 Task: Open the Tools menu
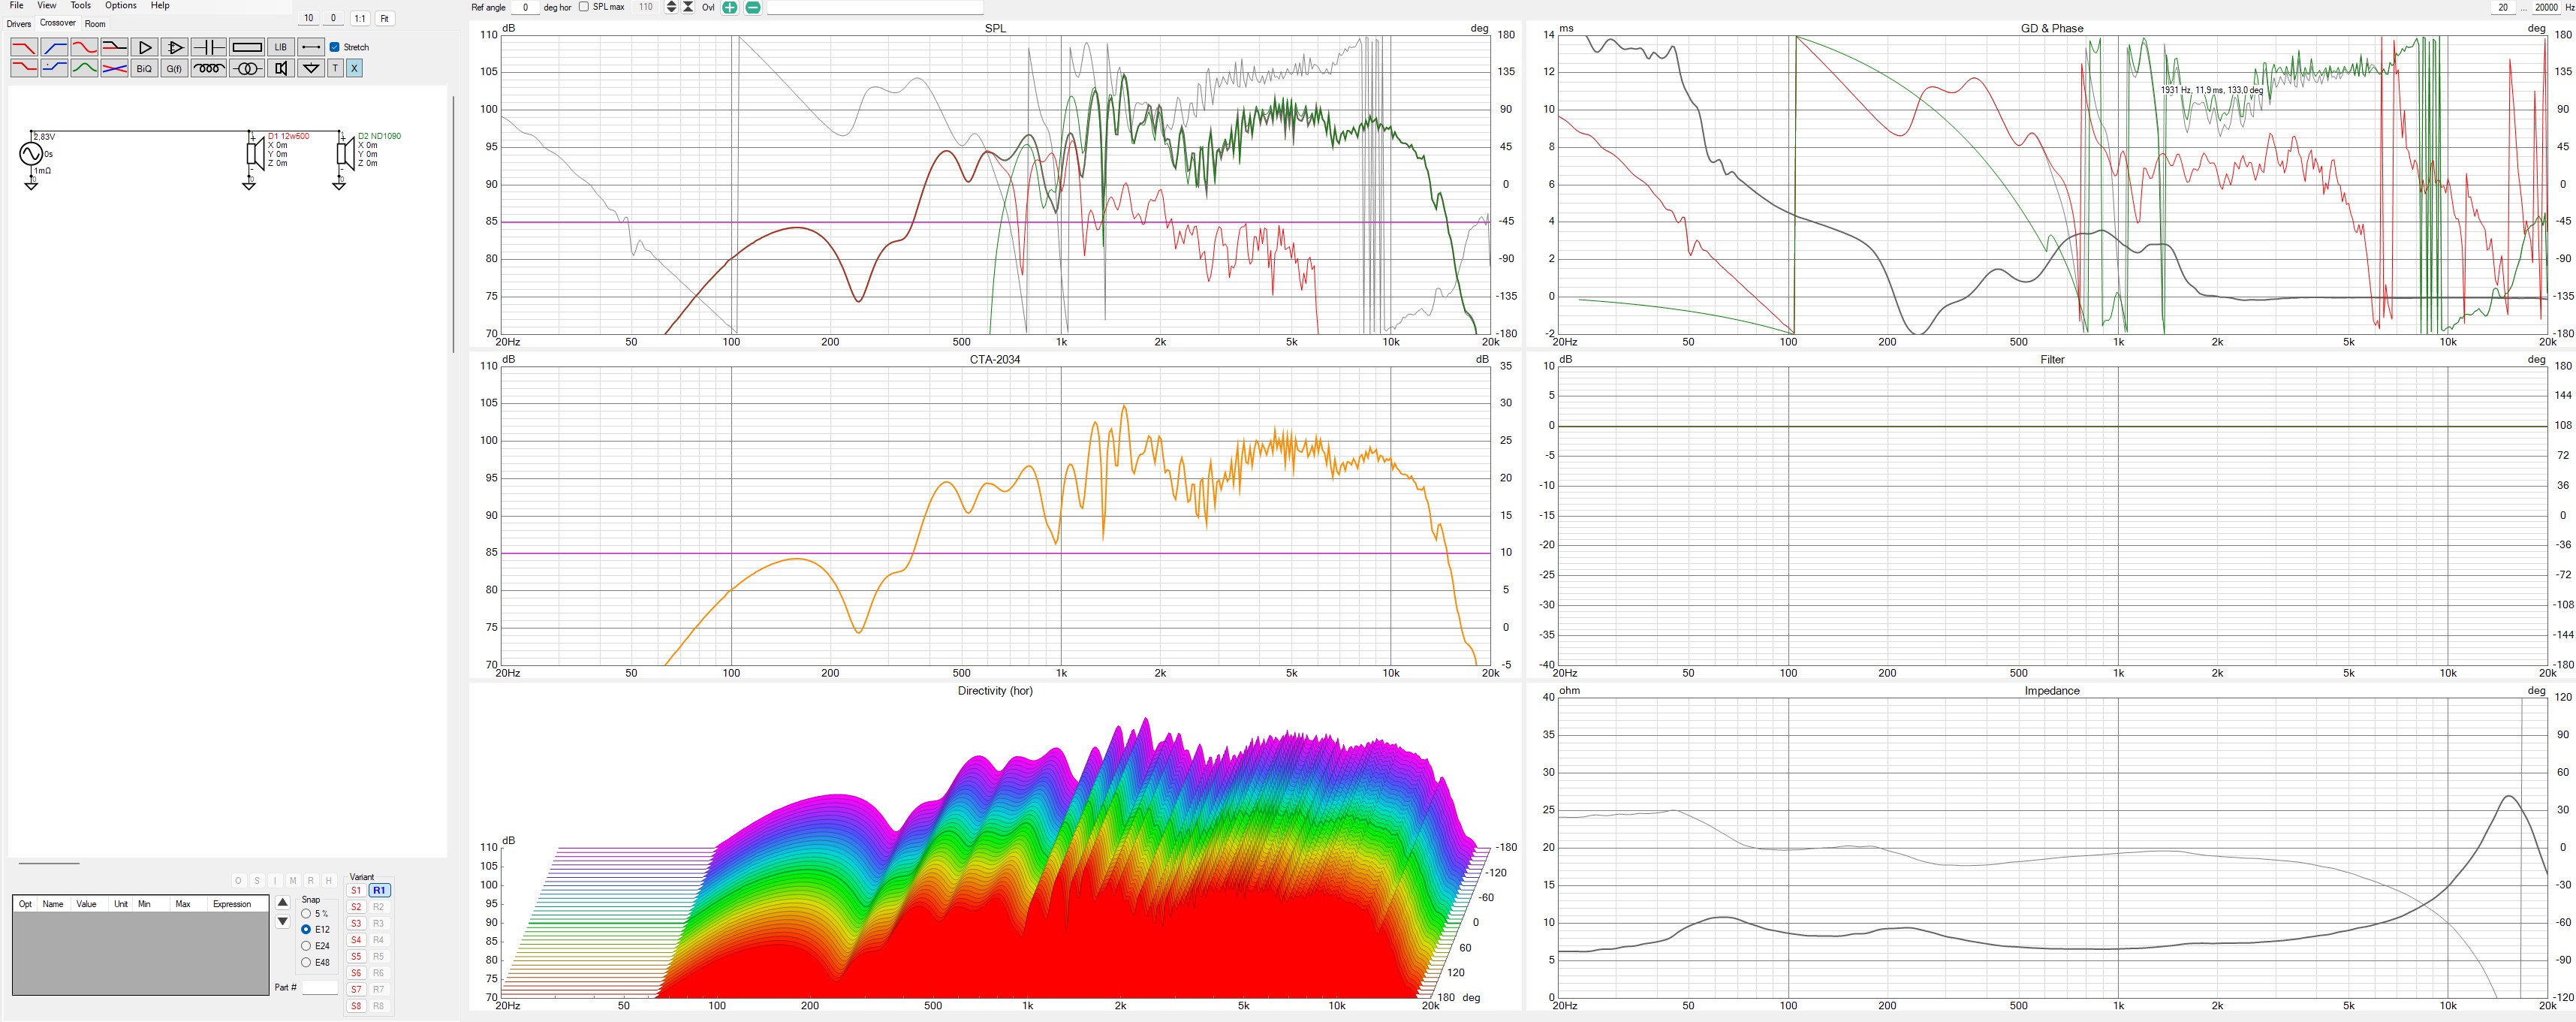click(x=80, y=5)
